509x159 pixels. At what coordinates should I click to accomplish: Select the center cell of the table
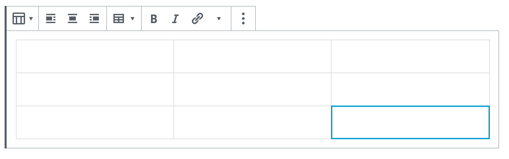pos(253,89)
